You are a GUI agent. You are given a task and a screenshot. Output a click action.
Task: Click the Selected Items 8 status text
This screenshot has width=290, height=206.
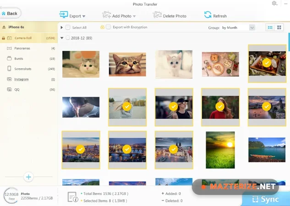(105, 201)
